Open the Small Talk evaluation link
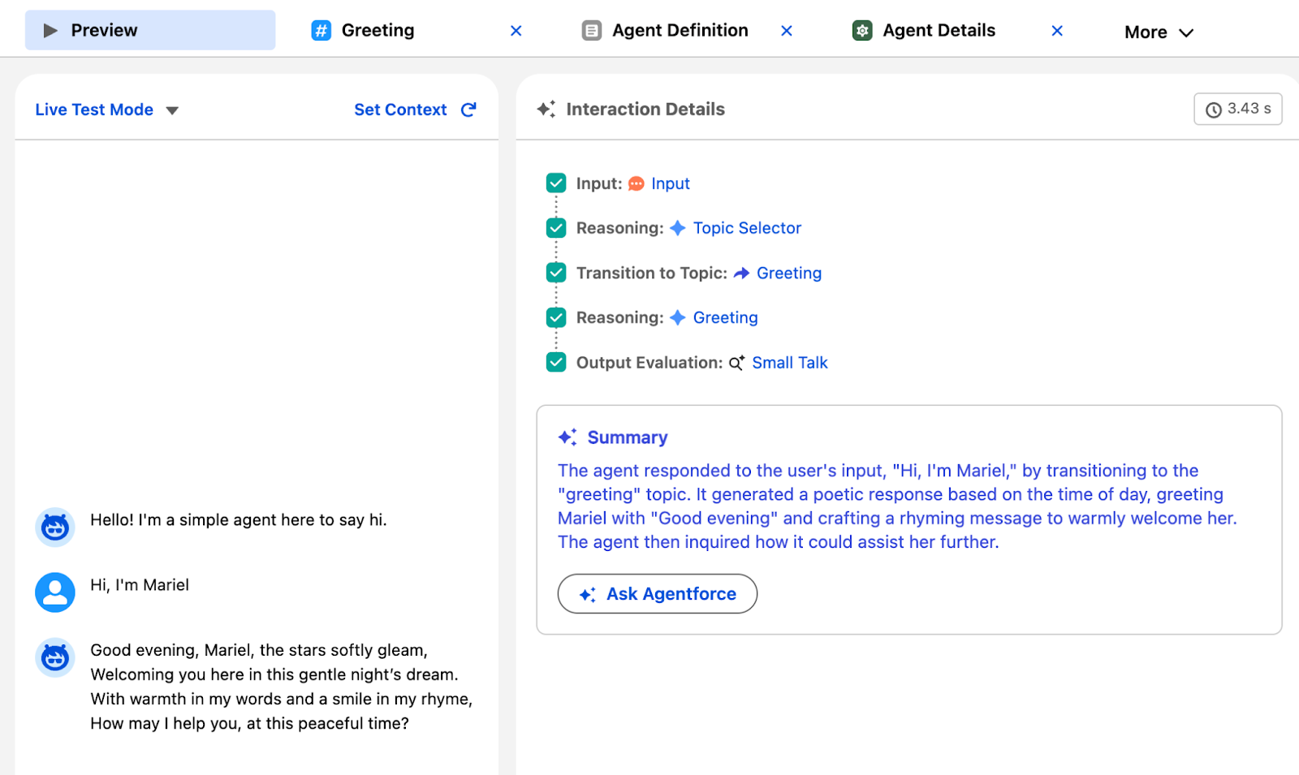This screenshot has height=775, width=1299. 789,363
